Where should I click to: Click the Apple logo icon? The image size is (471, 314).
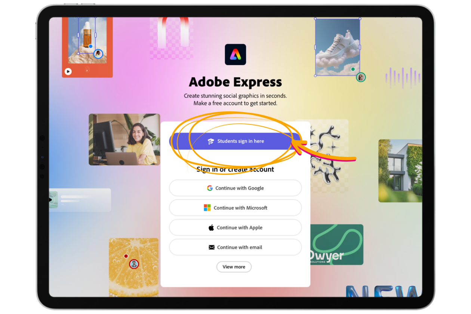click(211, 227)
